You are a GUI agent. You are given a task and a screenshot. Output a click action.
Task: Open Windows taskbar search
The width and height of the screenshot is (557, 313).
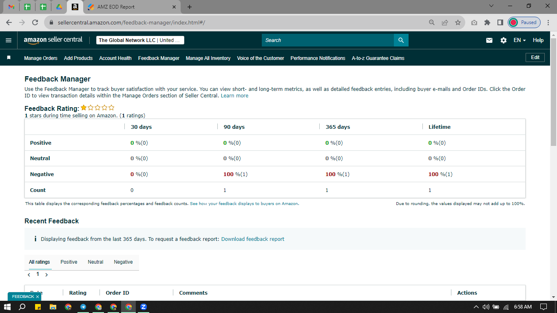(22, 307)
